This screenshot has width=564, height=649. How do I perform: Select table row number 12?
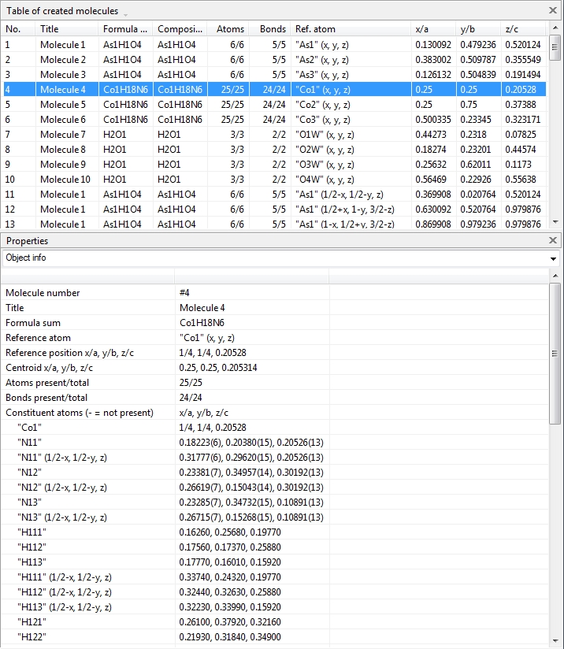pyautogui.click(x=63, y=210)
